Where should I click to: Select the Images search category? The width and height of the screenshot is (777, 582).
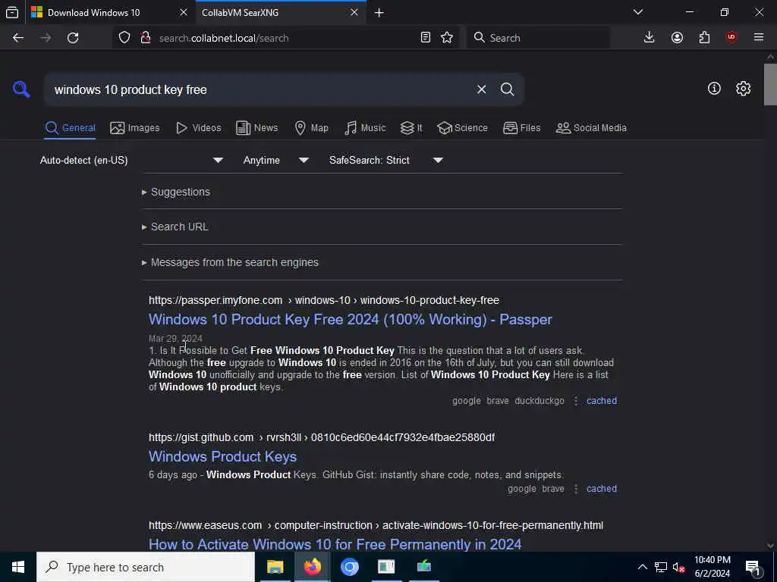pos(135,128)
